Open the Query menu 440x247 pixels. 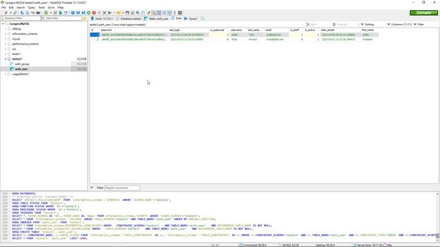click(32, 8)
